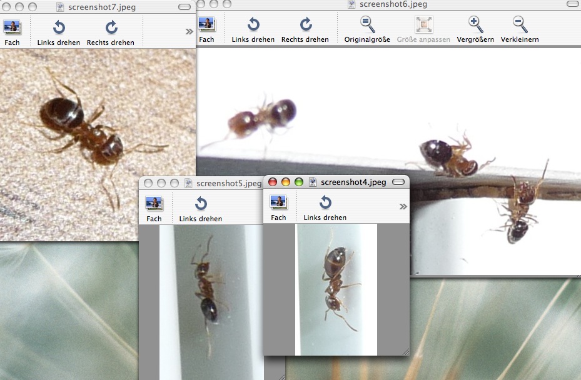The image size is (581, 380).
Task: Expand the toolbar overflow chevron in screenshot7.jpeg
Action: point(189,31)
